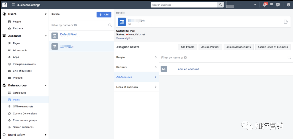This screenshot has height=139, width=293.
Task: Click the Add pixel button
Action: [104, 15]
